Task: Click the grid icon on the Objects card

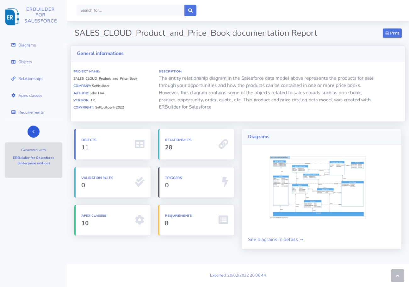Action: pos(139,144)
